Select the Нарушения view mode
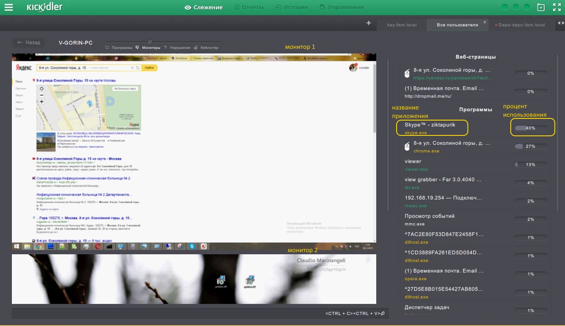Screen dimensions: 565x326 177,48
